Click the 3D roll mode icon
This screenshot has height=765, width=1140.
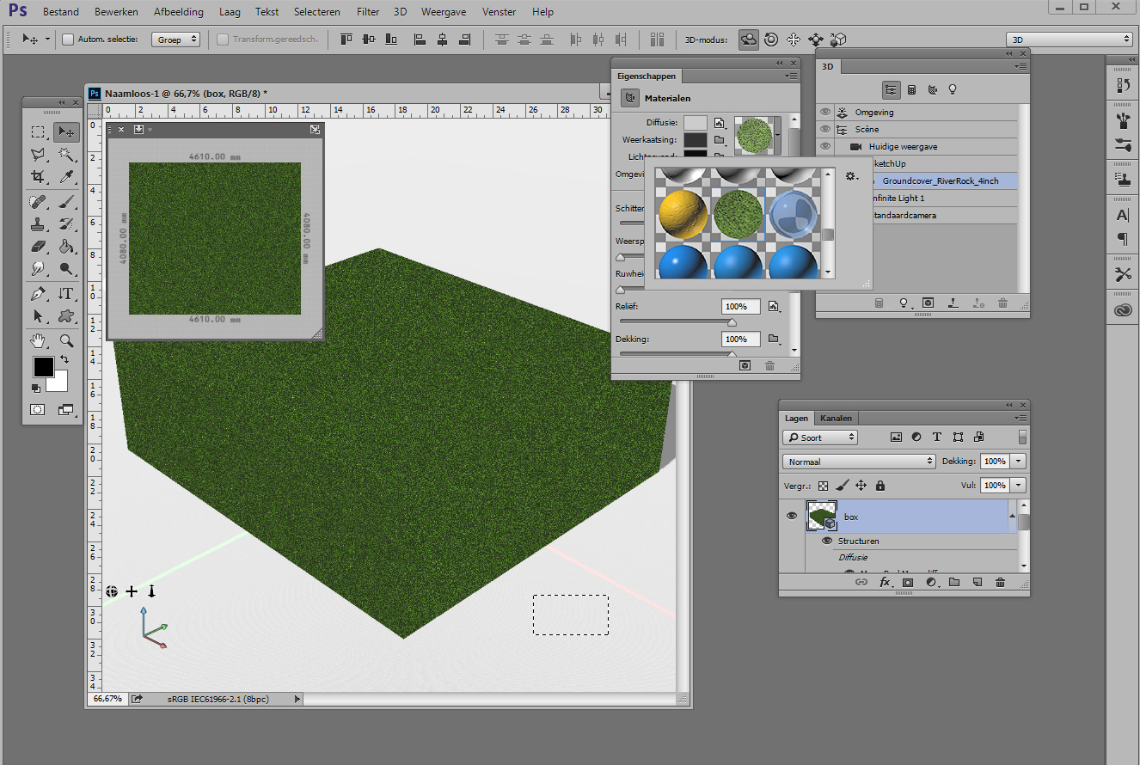(x=771, y=40)
